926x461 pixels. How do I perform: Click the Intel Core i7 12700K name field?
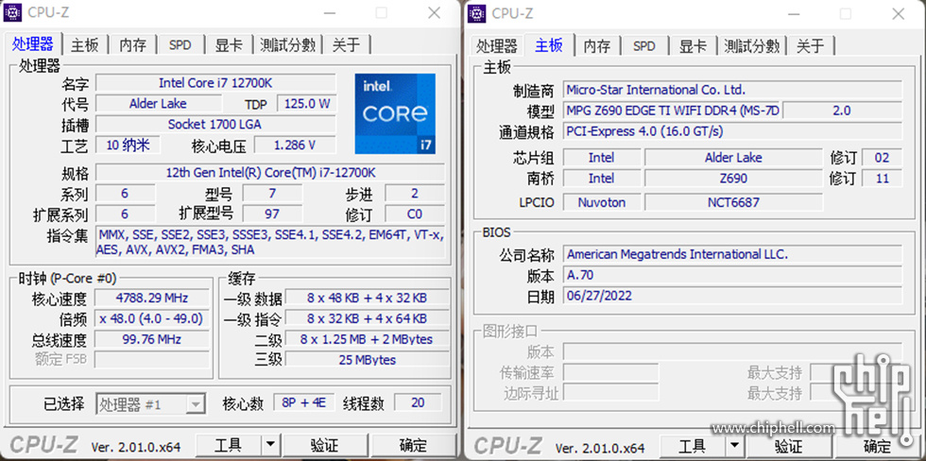pos(215,82)
